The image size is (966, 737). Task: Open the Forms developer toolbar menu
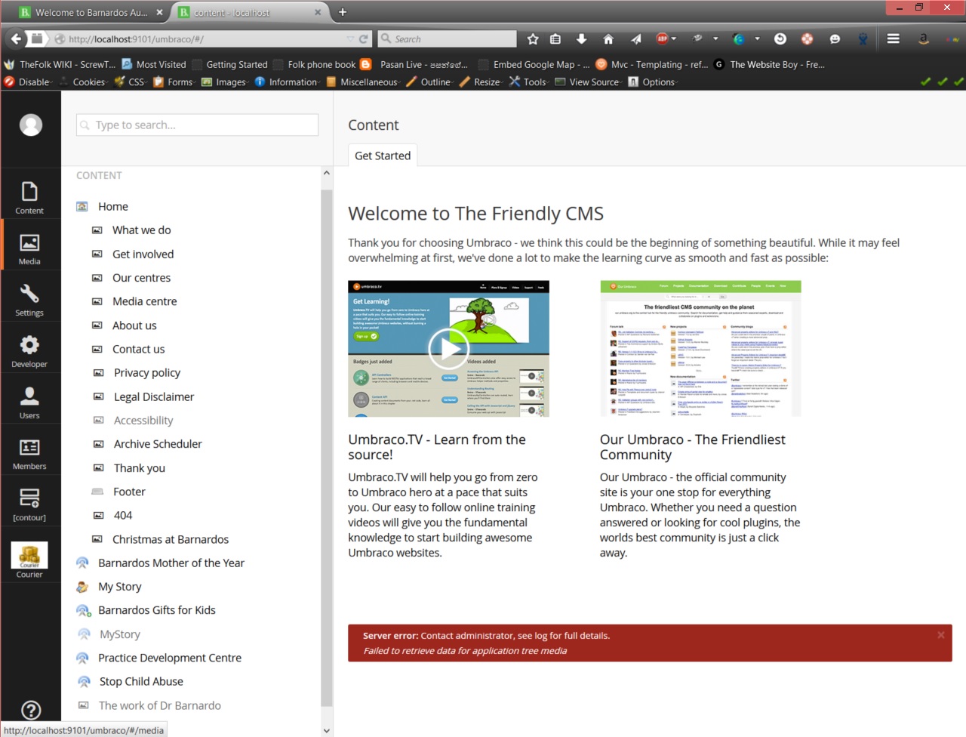(174, 82)
